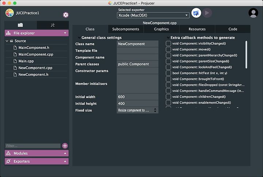
Task: Enable childrenChanged() callback checkbox
Action: point(168,97)
